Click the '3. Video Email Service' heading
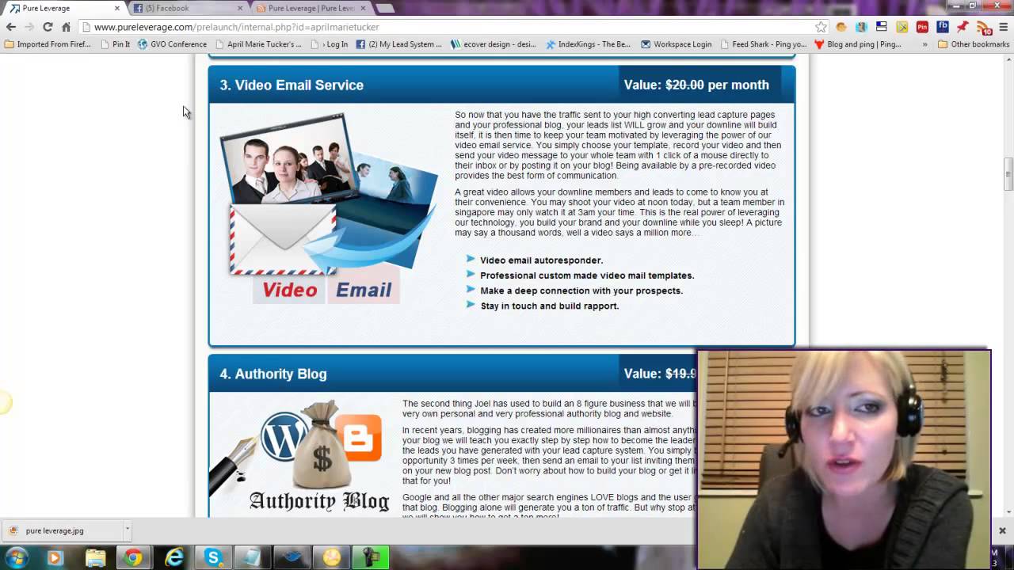 (292, 85)
